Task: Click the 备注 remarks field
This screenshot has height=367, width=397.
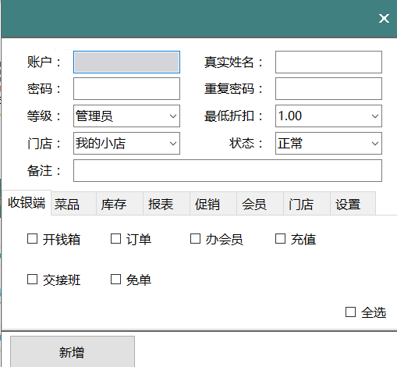Action: tap(228, 171)
